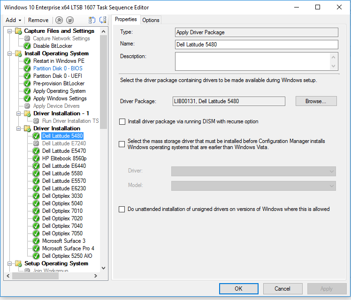Click the Name field containing Dell Latitude 5480
Image resolution: width=351 pixels, height=300 pixels.
click(x=257, y=45)
